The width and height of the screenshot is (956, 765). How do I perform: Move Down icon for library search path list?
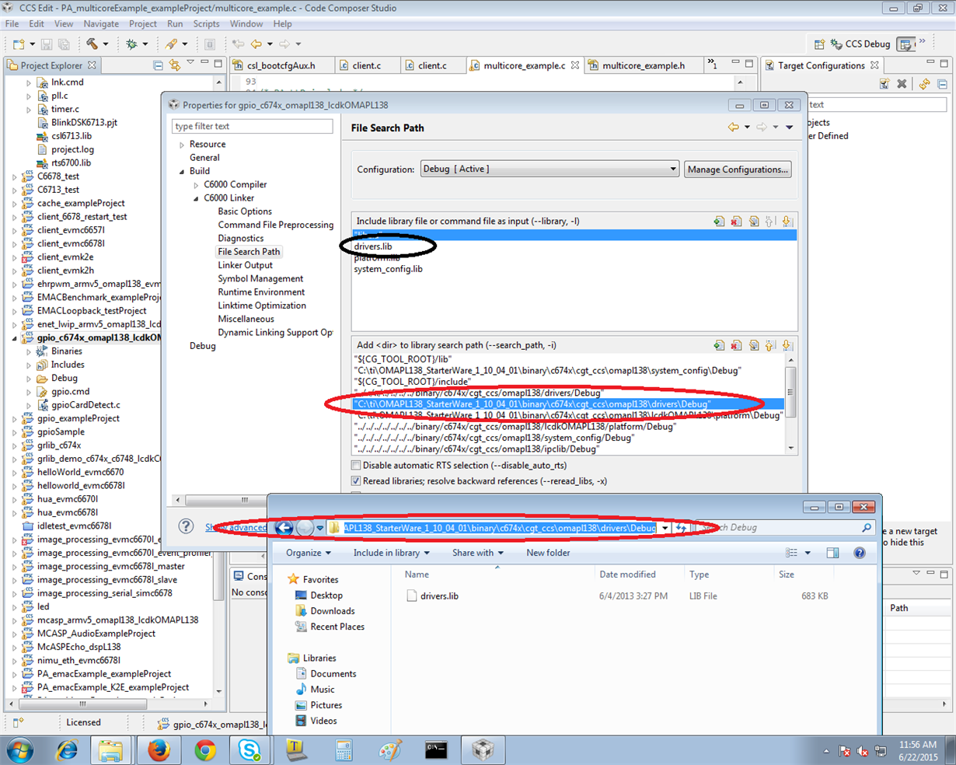point(787,345)
